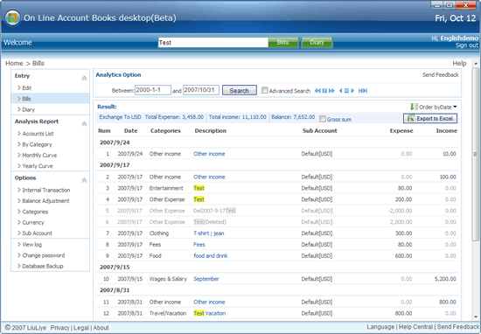Click the double-right fast-forward arrows icon
The image size is (481, 334).
331,91
